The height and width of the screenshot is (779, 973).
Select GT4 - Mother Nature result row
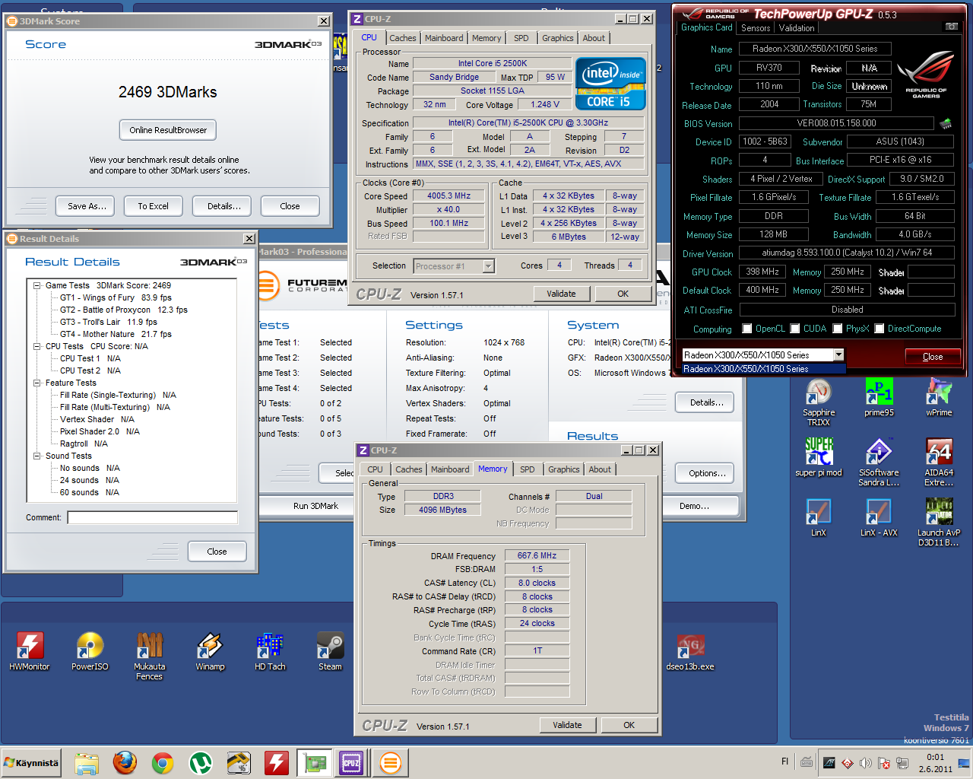pyautogui.click(x=116, y=334)
